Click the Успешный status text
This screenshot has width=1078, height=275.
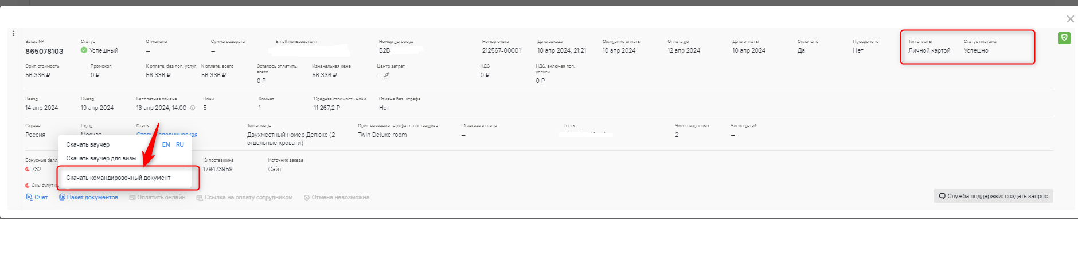coord(104,50)
